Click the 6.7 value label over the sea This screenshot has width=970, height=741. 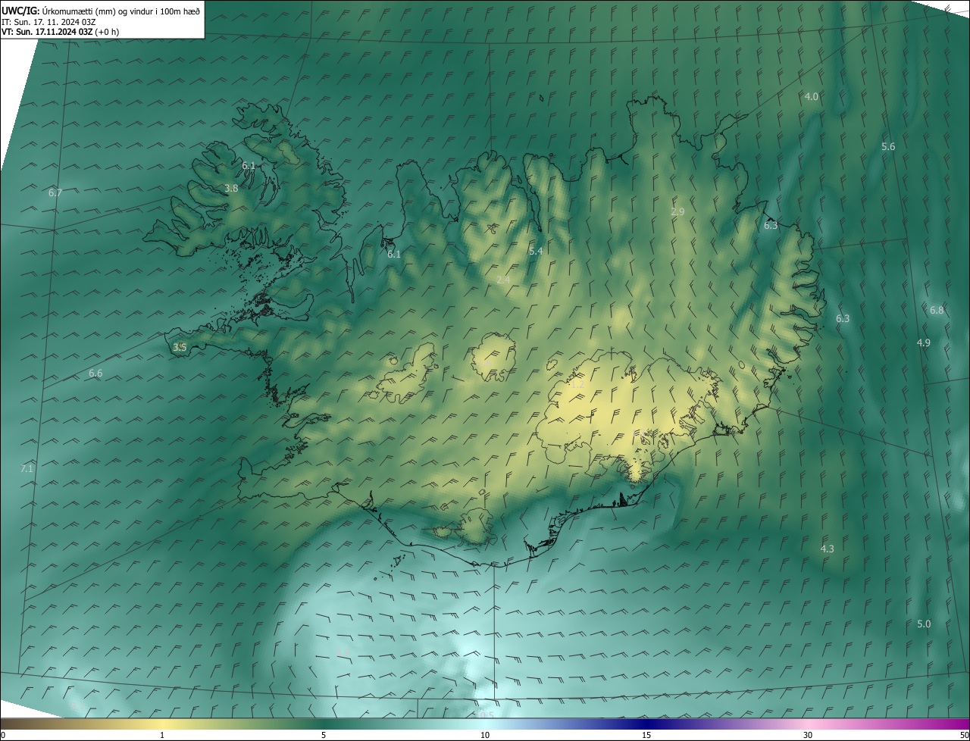click(55, 192)
